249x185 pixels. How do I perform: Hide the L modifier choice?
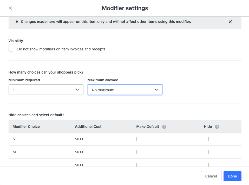pyautogui.click(x=206, y=164)
